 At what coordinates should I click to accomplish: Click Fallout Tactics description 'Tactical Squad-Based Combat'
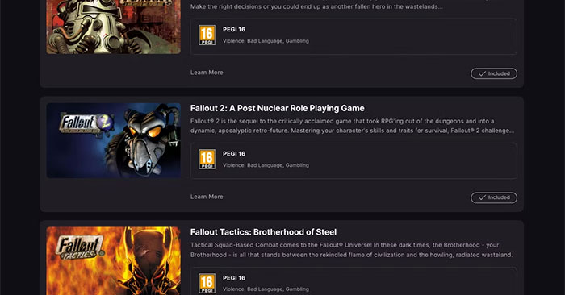point(352,250)
